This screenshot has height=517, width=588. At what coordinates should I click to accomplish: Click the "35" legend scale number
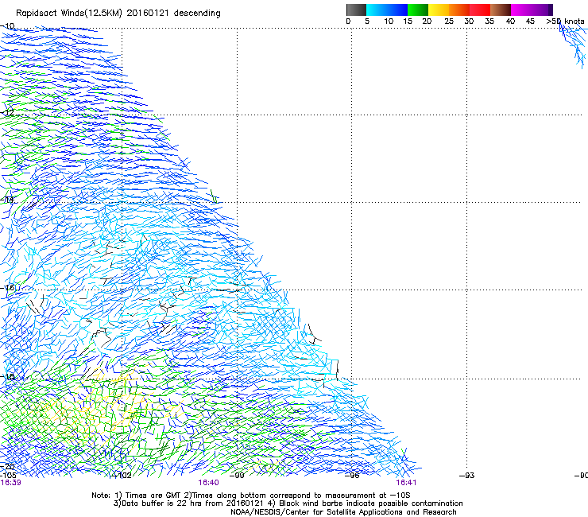(x=489, y=21)
